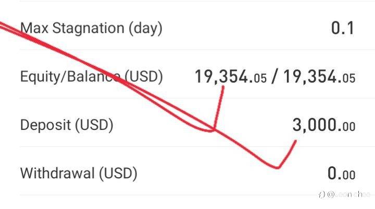Select the Max Stagnation (day) label
Screen dimensions: 375x209
pyautogui.click(x=91, y=28)
